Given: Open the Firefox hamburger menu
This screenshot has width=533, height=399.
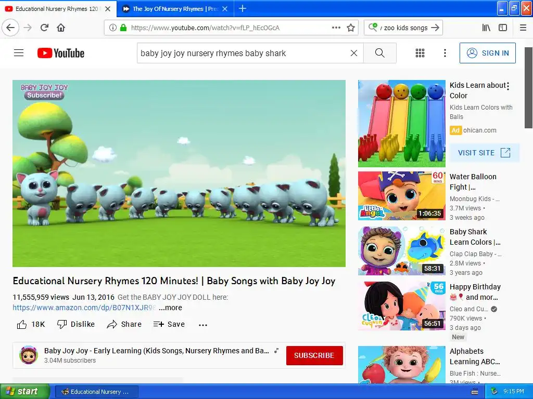Looking at the screenshot, I should (x=523, y=28).
